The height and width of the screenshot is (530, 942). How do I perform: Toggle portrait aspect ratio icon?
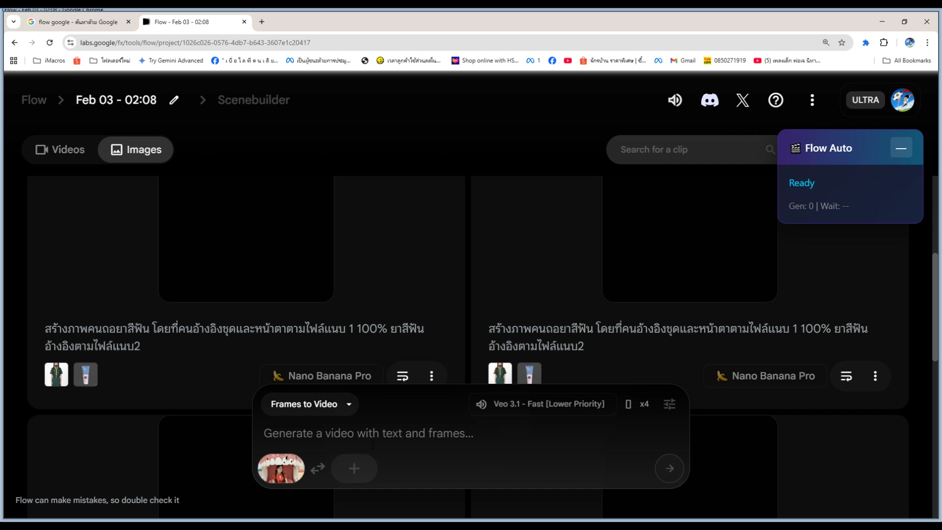click(628, 404)
